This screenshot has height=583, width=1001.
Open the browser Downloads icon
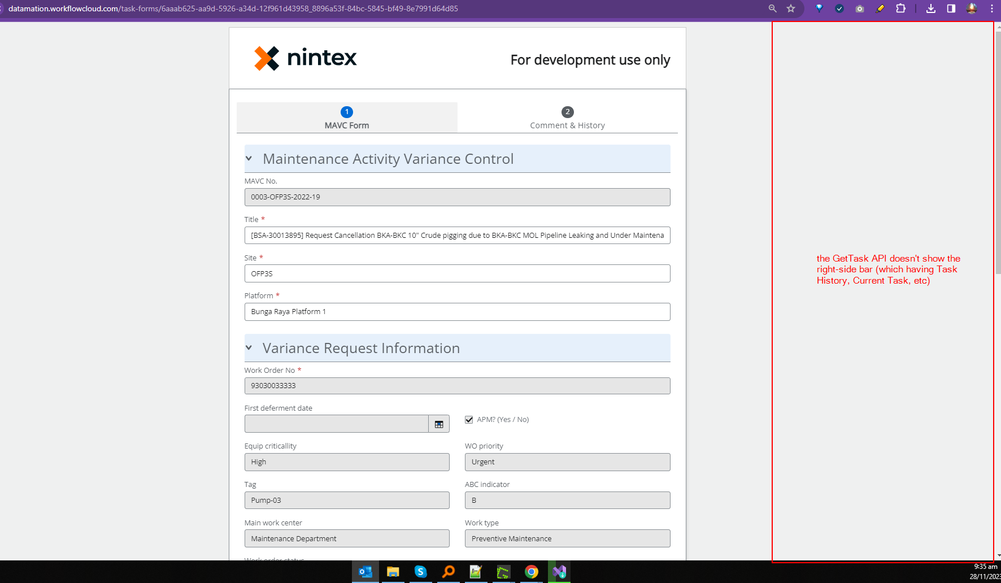click(931, 8)
